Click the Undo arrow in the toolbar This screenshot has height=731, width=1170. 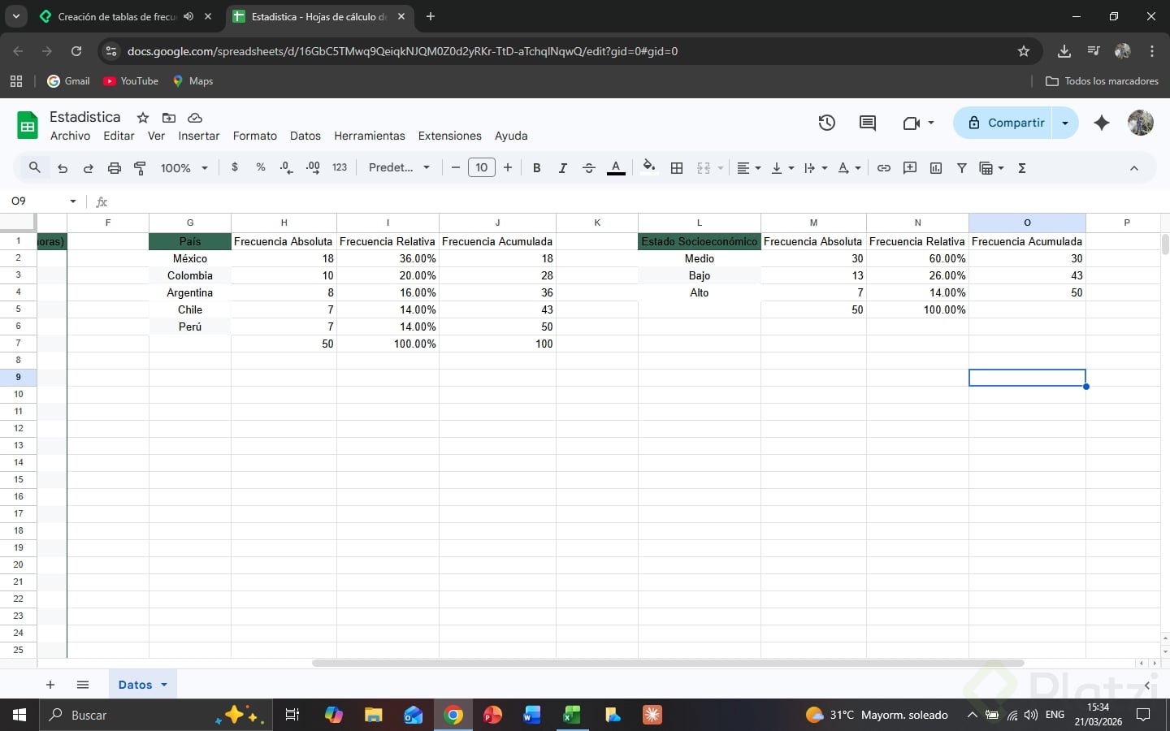63,168
